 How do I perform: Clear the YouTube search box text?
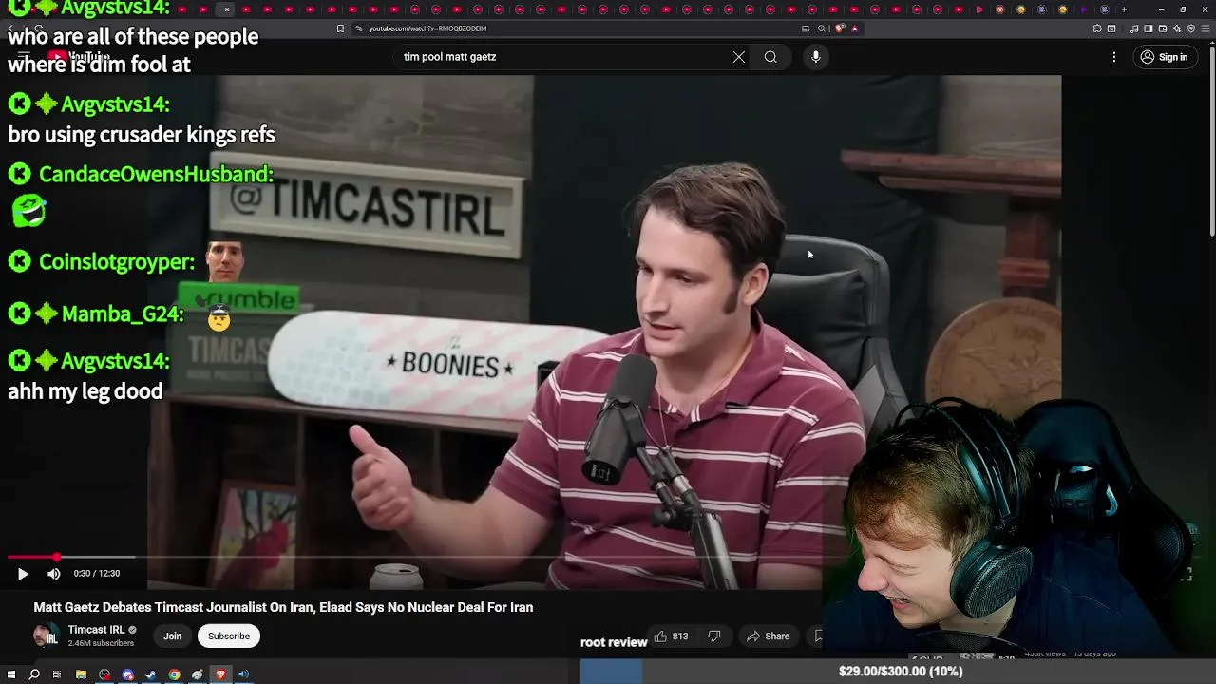tap(739, 57)
